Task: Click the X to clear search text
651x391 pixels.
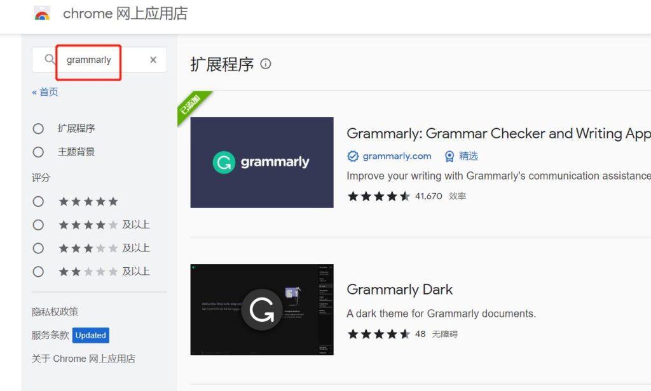Action: [152, 59]
